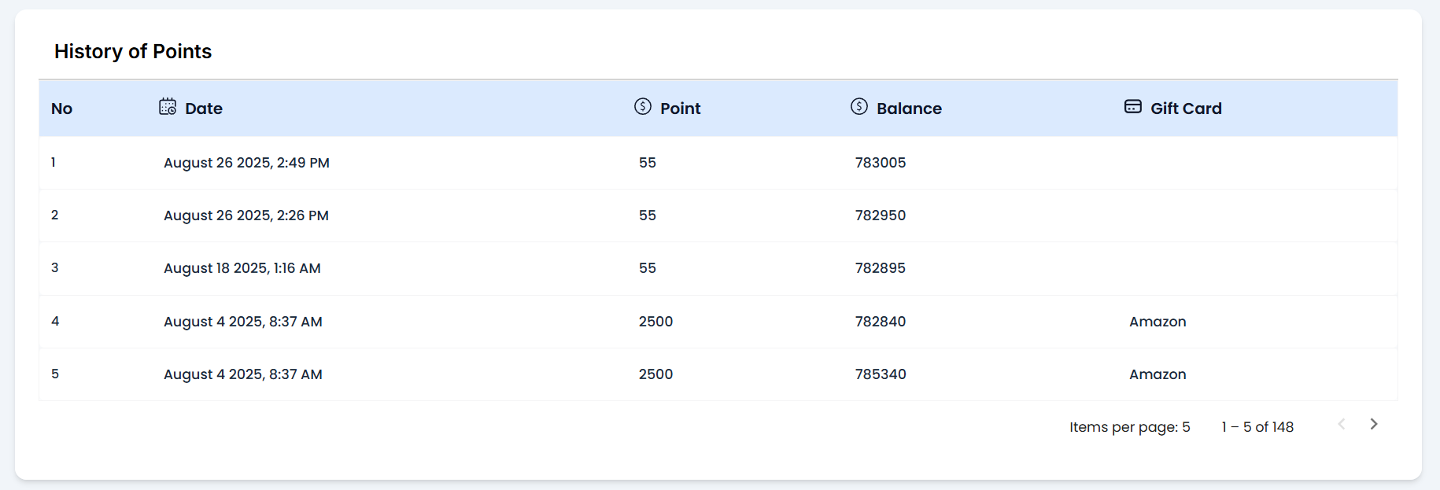Click Amazon gift card in row 4
Viewport: 1440px width, 490px height.
tap(1158, 322)
